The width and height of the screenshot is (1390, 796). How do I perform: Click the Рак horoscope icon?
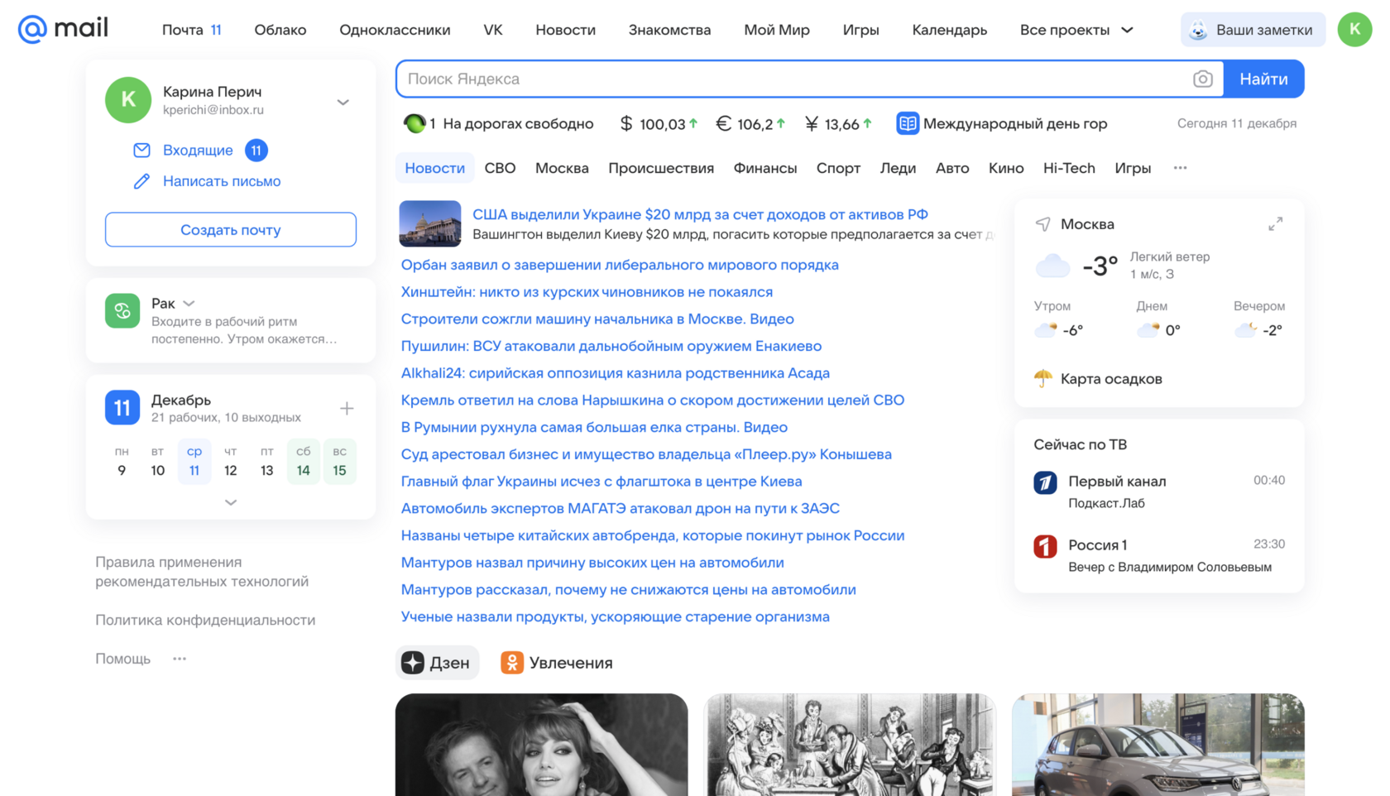point(122,311)
